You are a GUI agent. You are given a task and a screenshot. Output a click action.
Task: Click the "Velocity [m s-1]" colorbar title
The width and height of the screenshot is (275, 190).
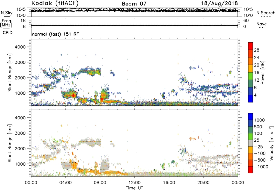(x=272, y=143)
